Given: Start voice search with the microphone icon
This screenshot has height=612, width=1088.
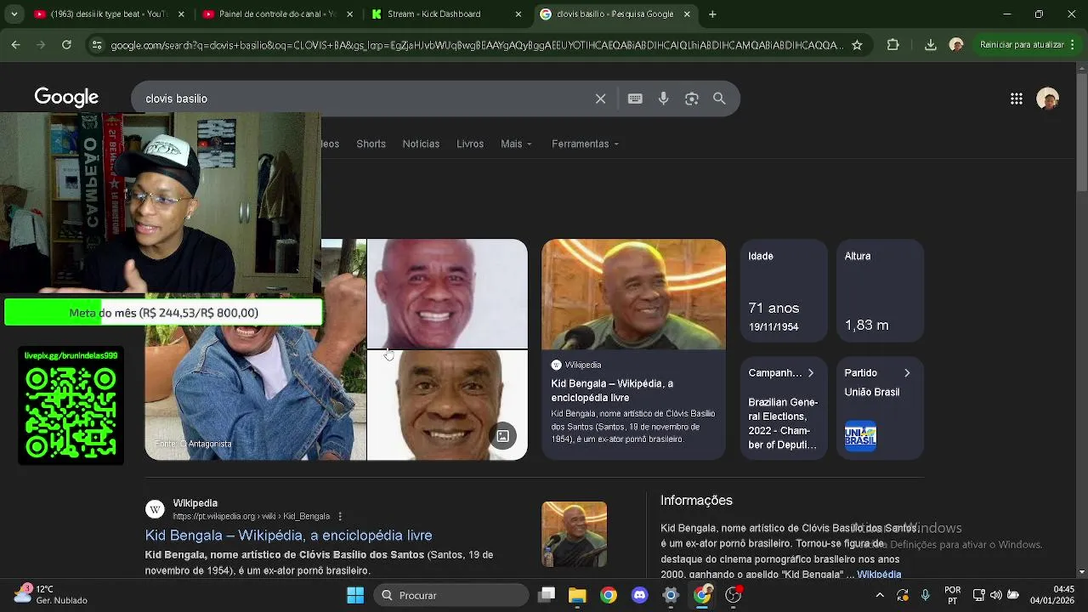Looking at the screenshot, I should 663,99.
